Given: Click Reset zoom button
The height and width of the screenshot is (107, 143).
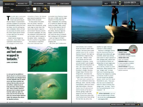Looking at the screenshot, I should pyautogui.click(x=29, y=11).
